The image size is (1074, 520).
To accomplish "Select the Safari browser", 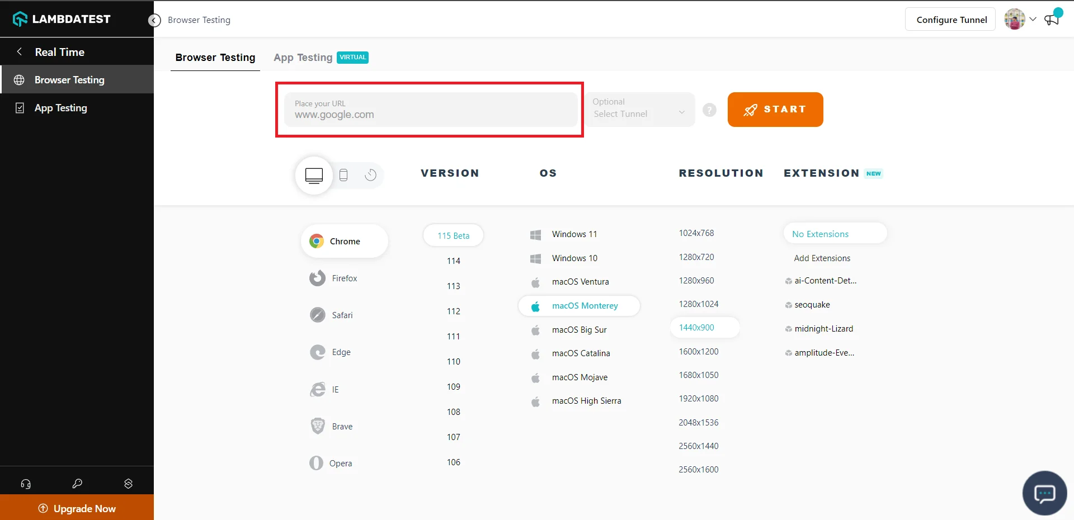I will click(x=332, y=315).
